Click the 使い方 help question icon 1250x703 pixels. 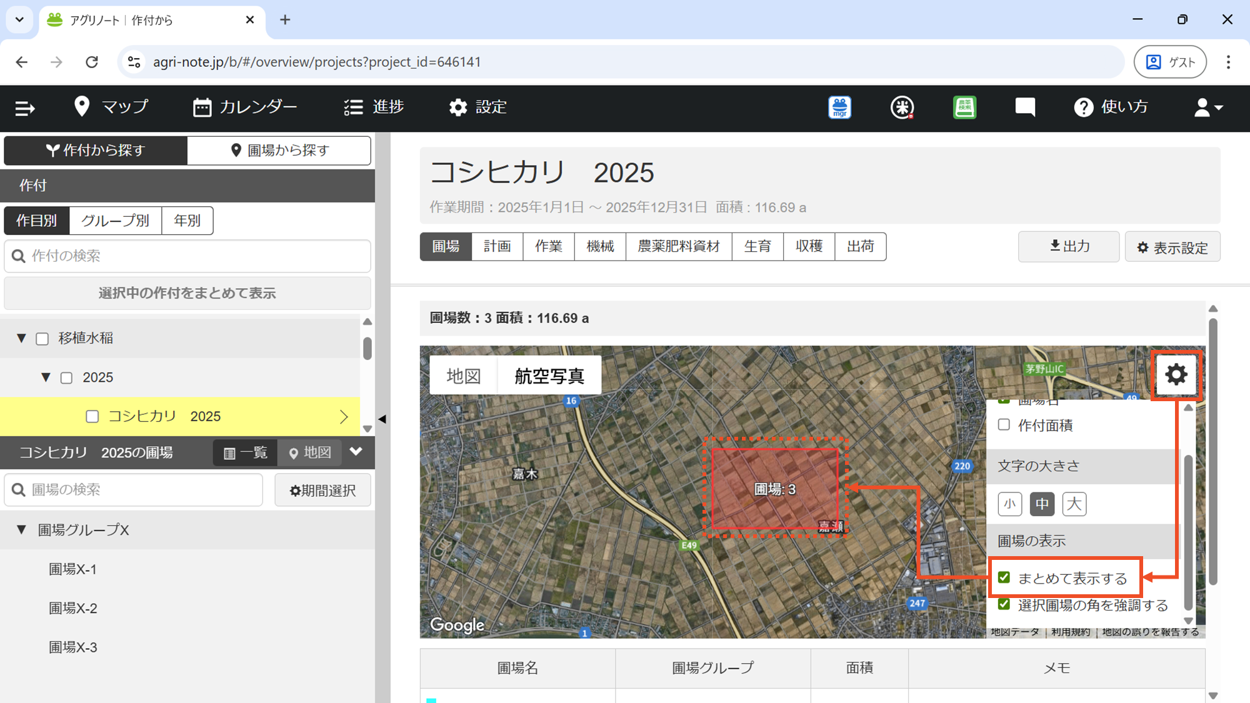(x=1083, y=107)
